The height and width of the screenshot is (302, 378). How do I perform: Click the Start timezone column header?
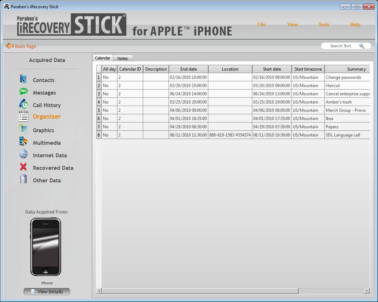(308, 69)
